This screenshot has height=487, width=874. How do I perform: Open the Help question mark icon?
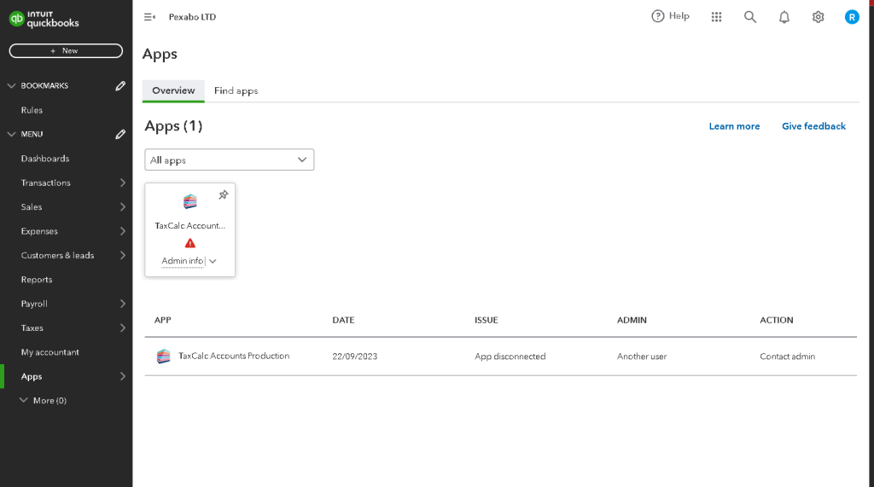point(658,16)
